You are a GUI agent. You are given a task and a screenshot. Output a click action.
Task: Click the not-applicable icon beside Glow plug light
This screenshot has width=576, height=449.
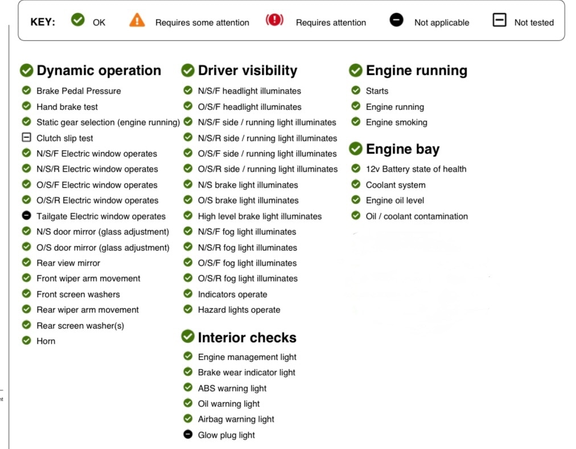pyautogui.click(x=188, y=435)
